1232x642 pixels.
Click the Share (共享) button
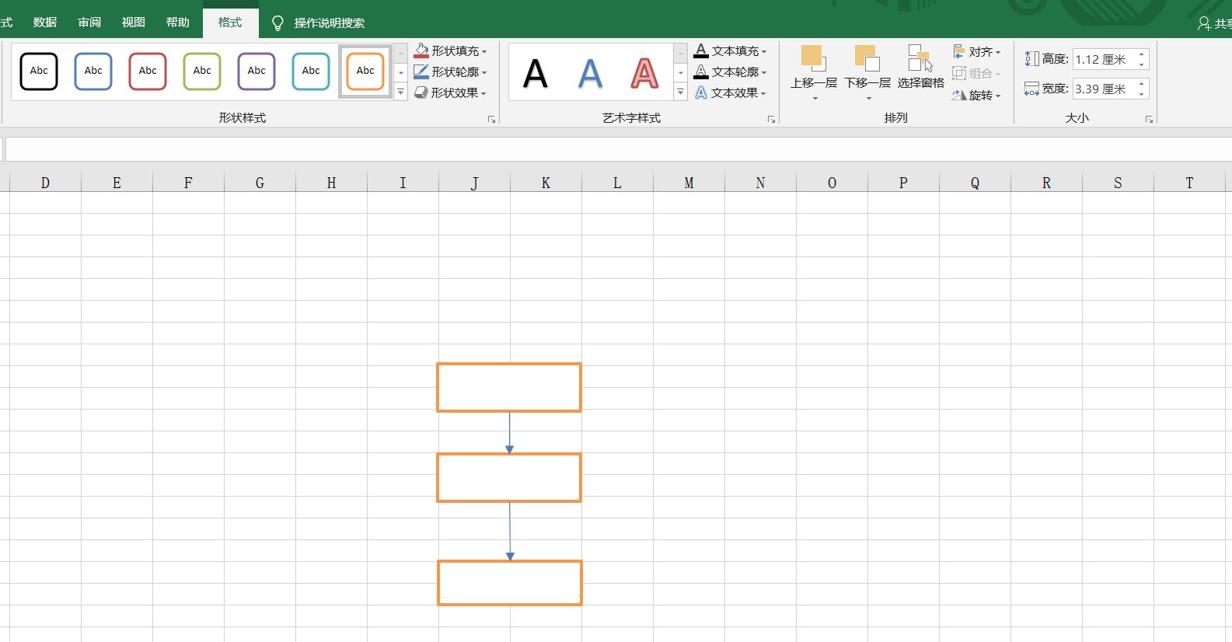pos(1214,24)
